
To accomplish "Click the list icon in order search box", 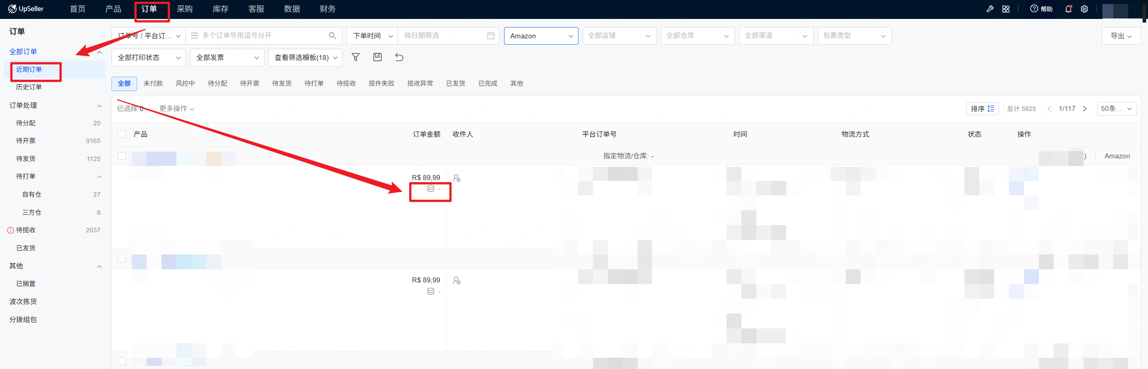I will 194,36.
